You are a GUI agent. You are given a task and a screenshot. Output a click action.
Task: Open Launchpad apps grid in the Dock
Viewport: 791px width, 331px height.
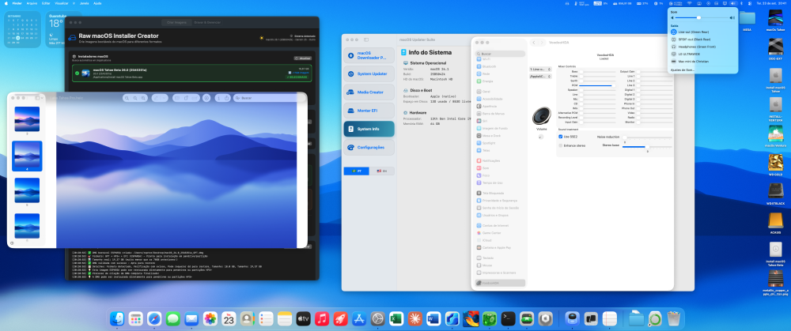136,318
